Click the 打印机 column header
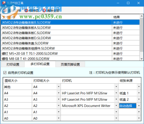Screen dimensions: 144x124 (90, 80)
